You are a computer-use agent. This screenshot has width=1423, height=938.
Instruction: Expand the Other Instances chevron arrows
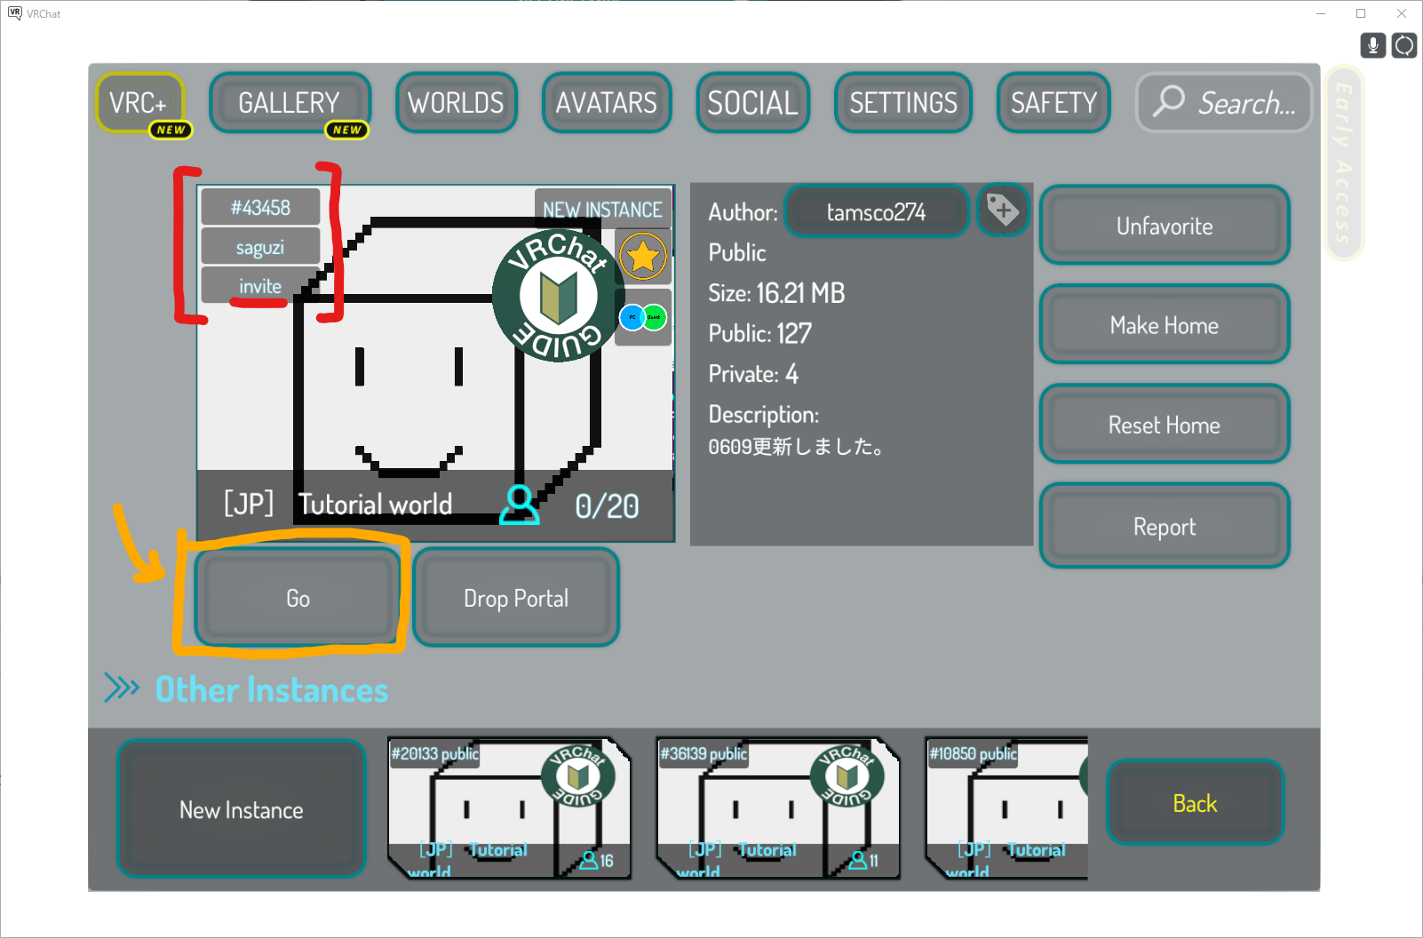pos(122,688)
